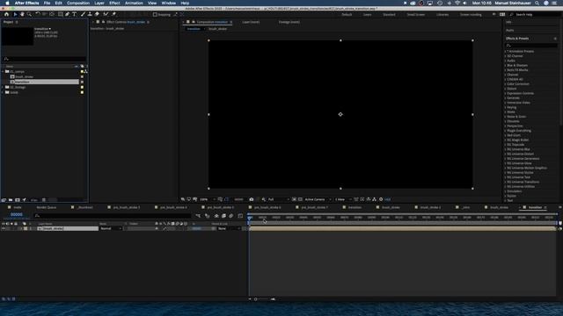563x316 pixels.
Task: Expand Color Correction effects category
Action: click(x=505, y=84)
